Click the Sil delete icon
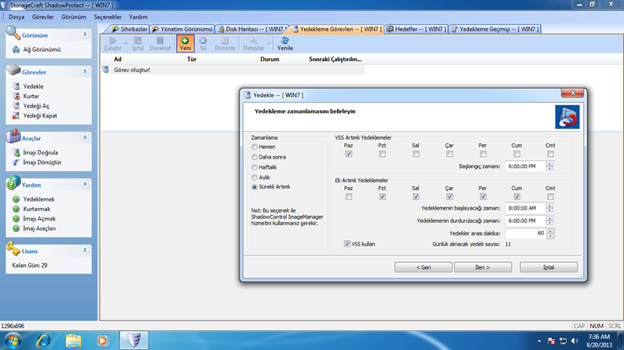Viewport: 624px width, 350px height. click(x=203, y=41)
